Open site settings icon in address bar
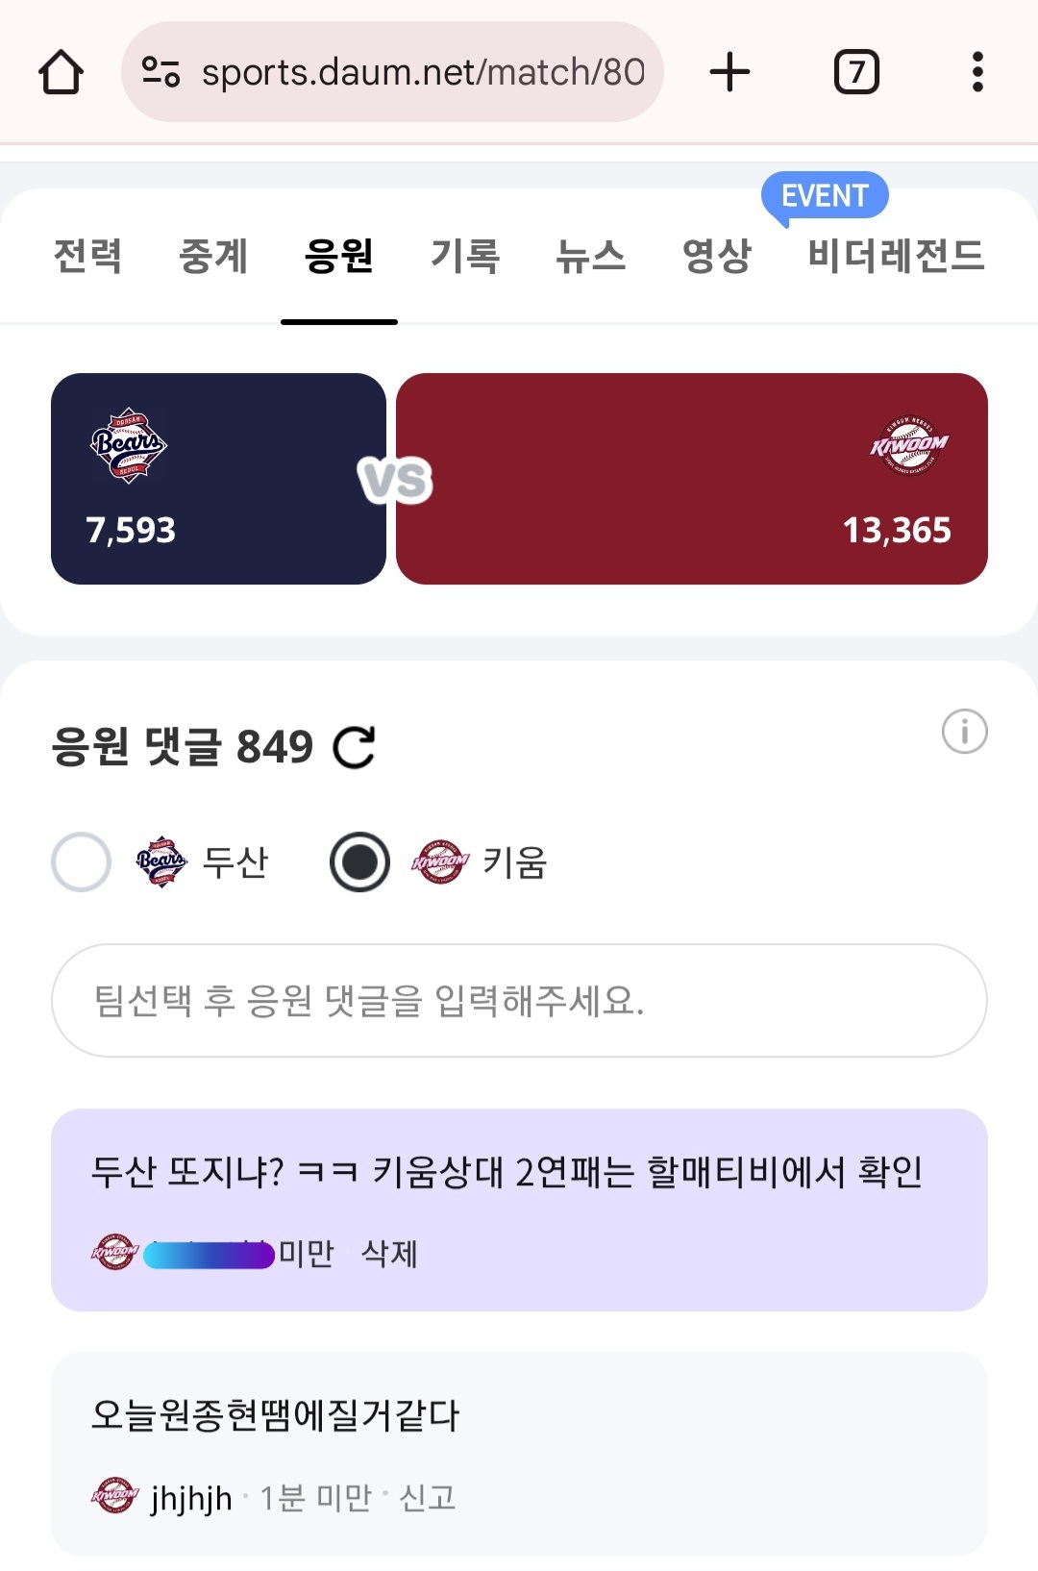 click(161, 72)
